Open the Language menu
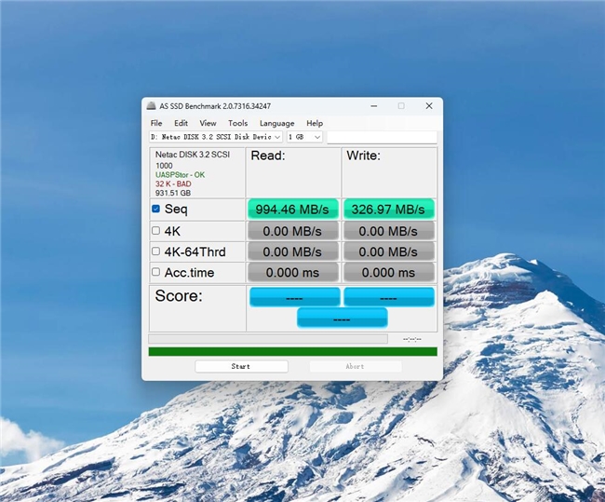 click(x=276, y=123)
